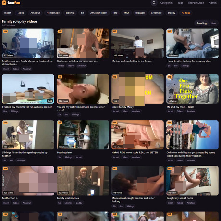
Task: Open the All tags link
Action: click(185, 13)
